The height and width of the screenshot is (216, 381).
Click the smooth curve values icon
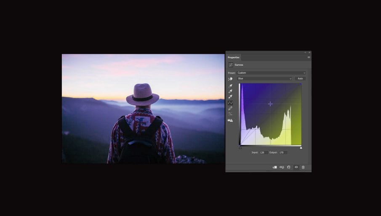coord(230,114)
